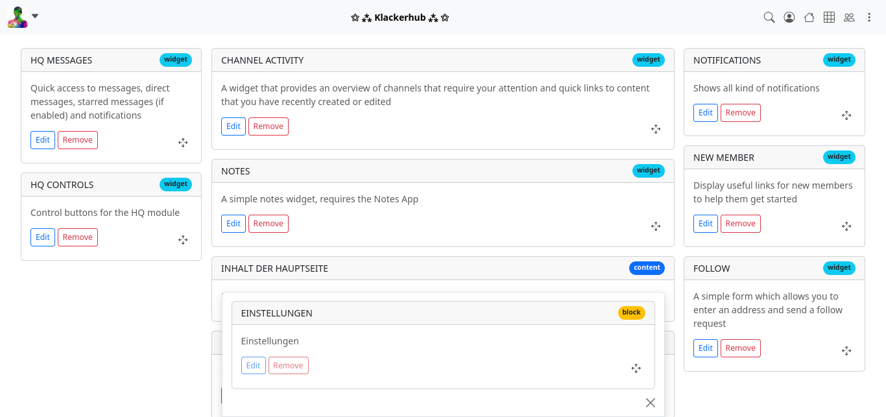Viewport: 886px width, 417px height.
Task: Edit the New Member widget
Action: (706, 224)
